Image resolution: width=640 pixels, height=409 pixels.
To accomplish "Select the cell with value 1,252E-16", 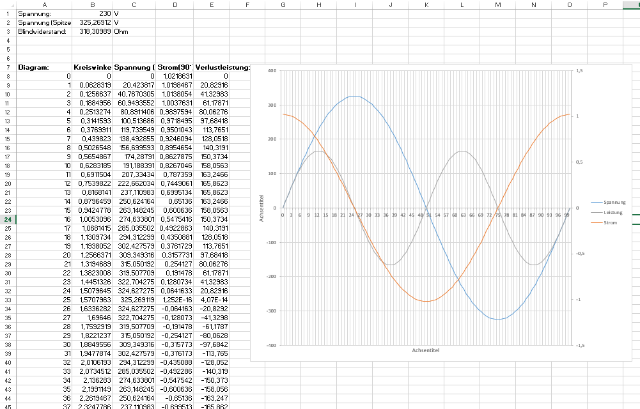I will (x=175, y=300).
